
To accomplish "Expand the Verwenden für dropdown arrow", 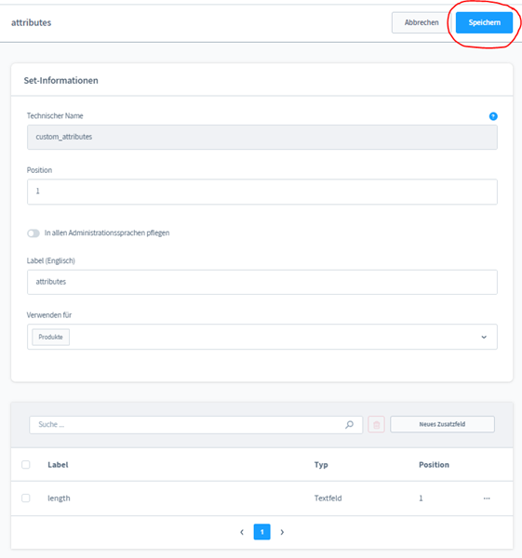I will [x=484, y=337].
